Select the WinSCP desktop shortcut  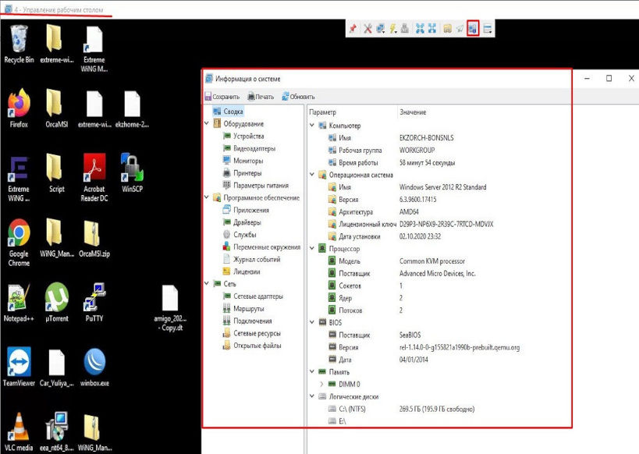point(132,173)
